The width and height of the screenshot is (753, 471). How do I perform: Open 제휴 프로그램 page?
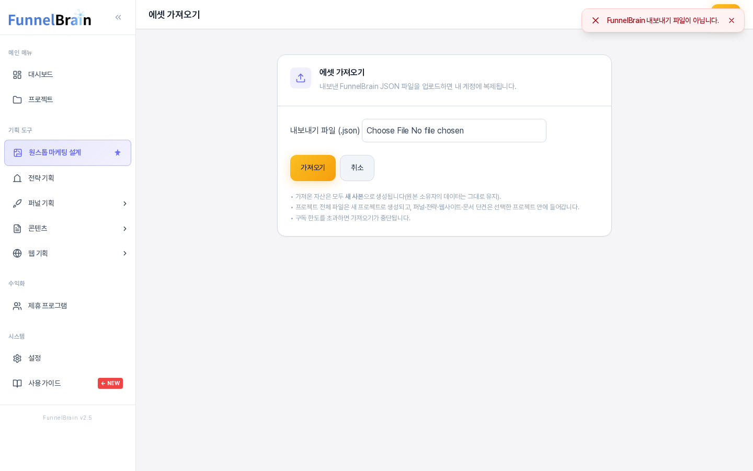tap(67, 306)
